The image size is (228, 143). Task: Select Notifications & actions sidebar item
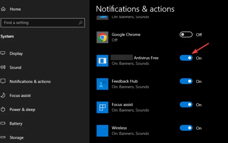coord(30,82)
